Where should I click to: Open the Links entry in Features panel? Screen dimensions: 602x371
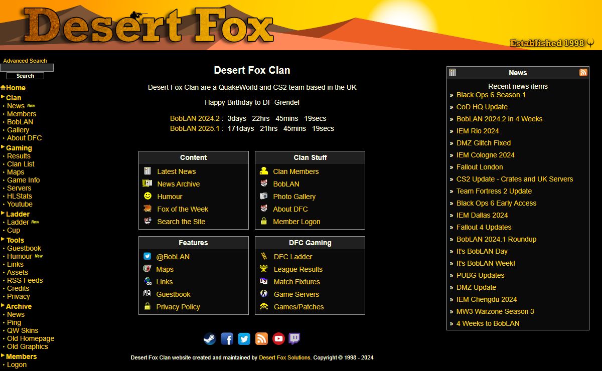tap(165, 282)
